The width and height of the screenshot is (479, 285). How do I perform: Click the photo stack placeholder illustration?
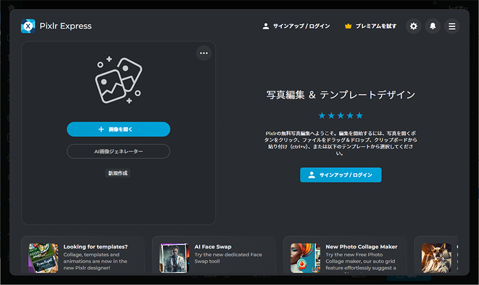119,80
